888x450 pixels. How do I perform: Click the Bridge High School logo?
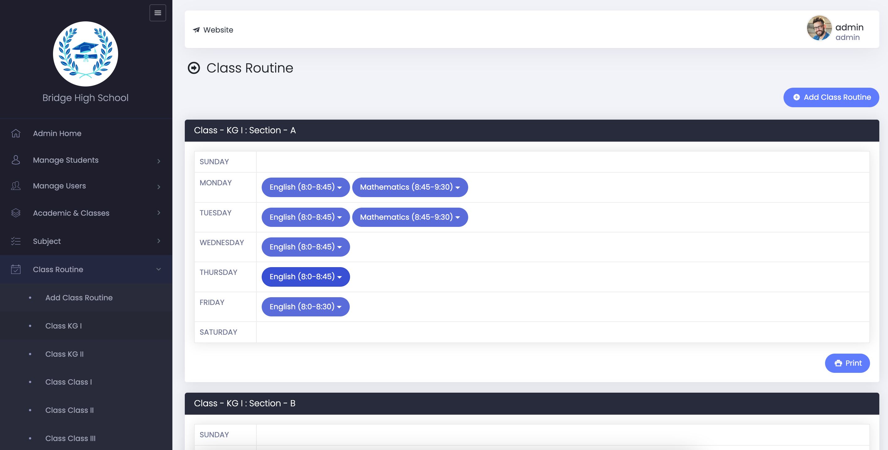pyautogui.click(x=86, y=54)
